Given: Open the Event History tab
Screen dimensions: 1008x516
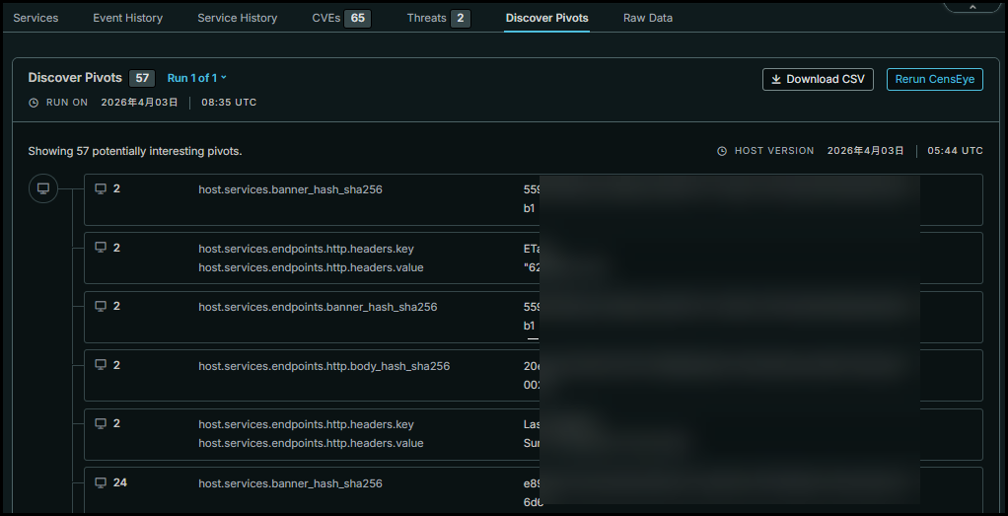Looking at the screenshot, I should [x=127, y=18].
